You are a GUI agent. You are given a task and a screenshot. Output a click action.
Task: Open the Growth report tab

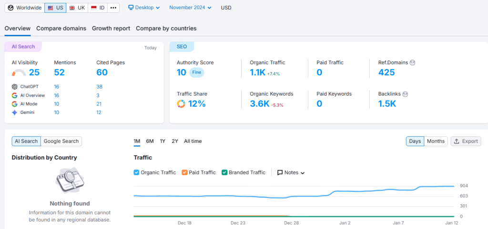111,28
